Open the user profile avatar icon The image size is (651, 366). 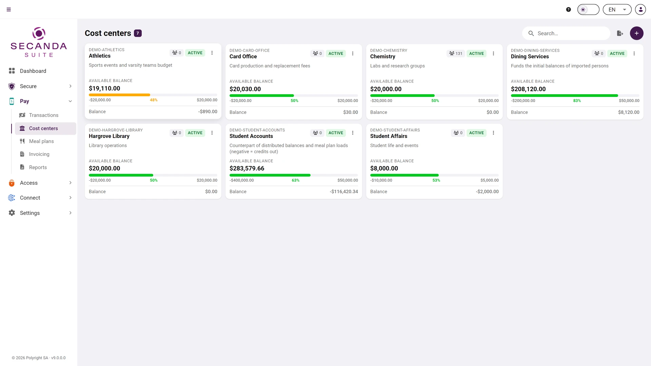[x=640, y=9]
